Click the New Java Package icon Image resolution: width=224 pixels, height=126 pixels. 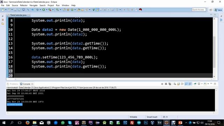point(68,10)
